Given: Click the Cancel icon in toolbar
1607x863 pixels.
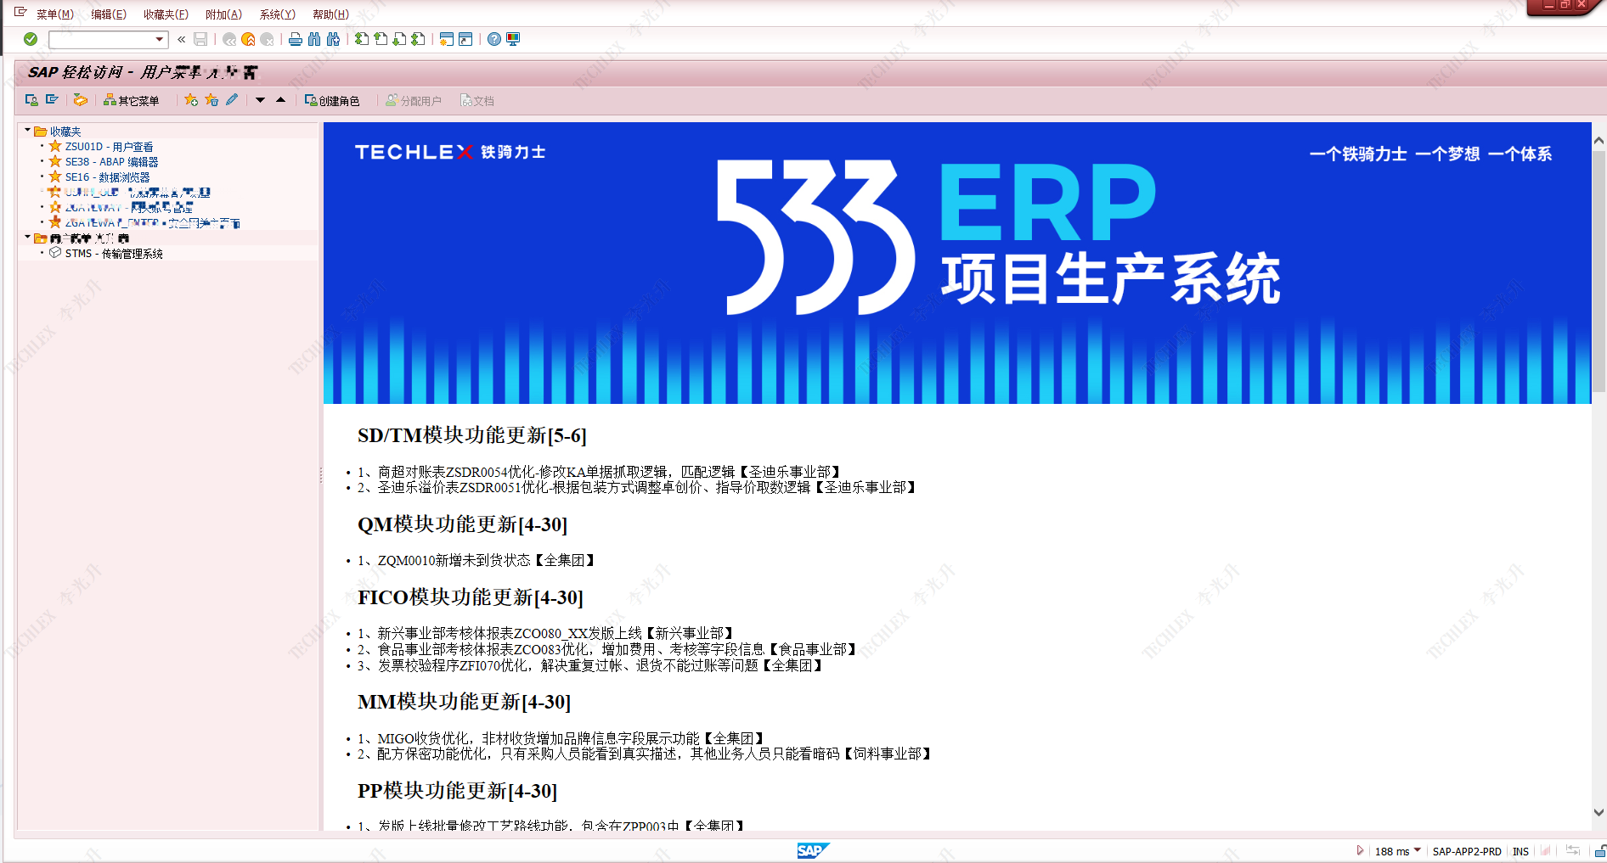Looking at the screenshot, I should tap(267, 39).
